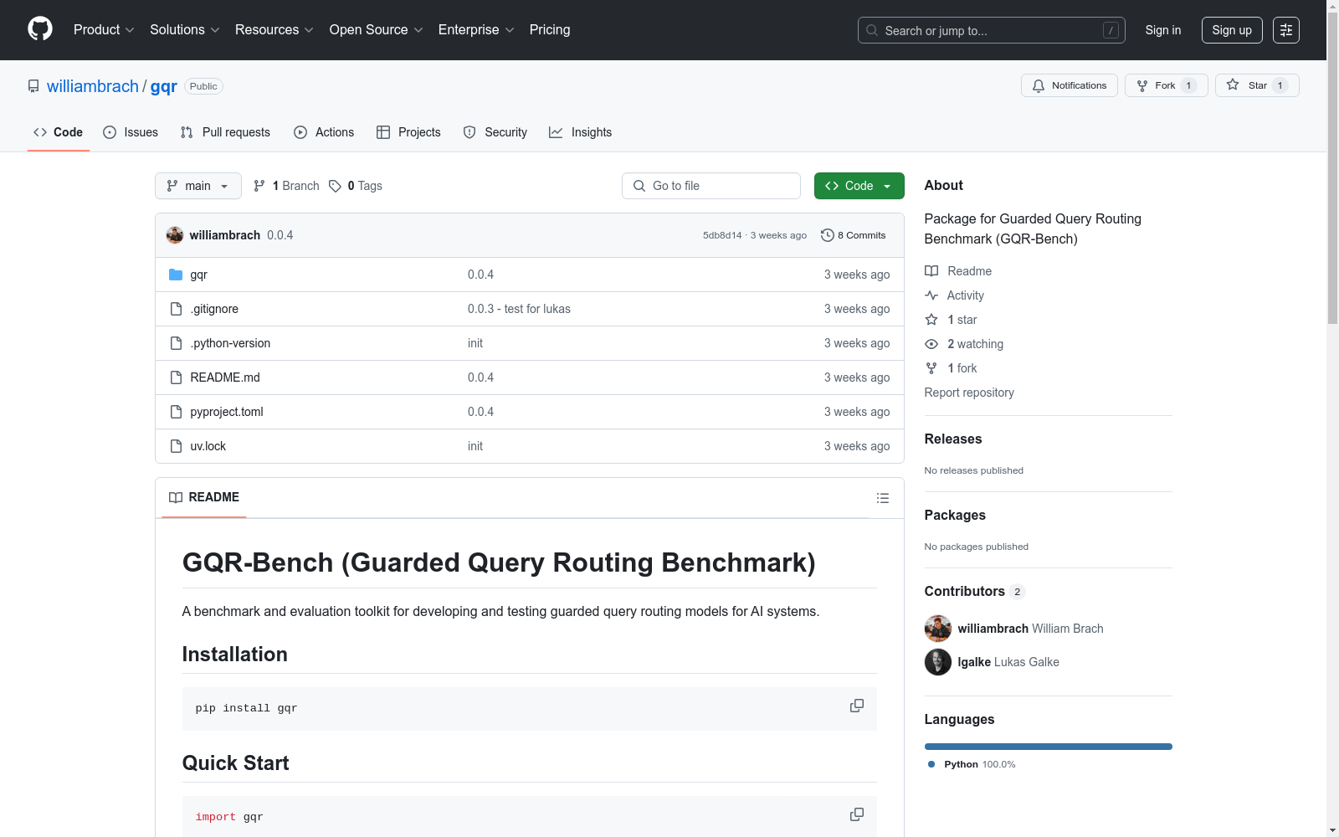Screen dimensions: 1339x837
Task: Click William Brach contributor avatar
Action: tap(938, 629)
